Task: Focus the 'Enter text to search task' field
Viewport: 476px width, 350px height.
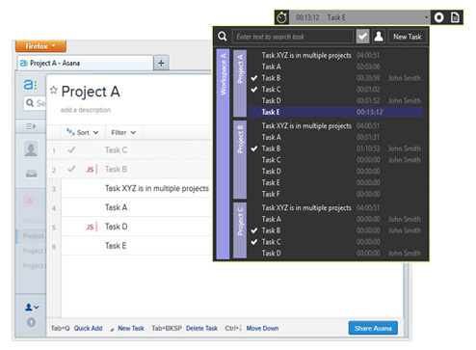Action: (293, 37)
